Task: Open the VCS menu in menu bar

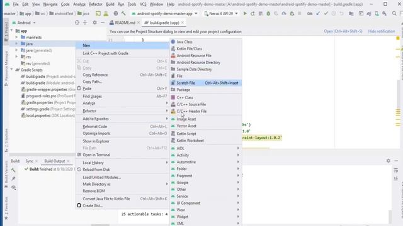Action: click(x=143, y=4)
